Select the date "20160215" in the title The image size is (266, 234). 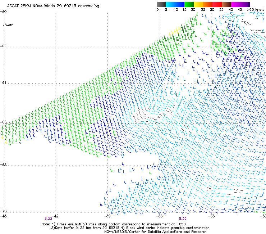pyautogui.click(x=66, y=6)
